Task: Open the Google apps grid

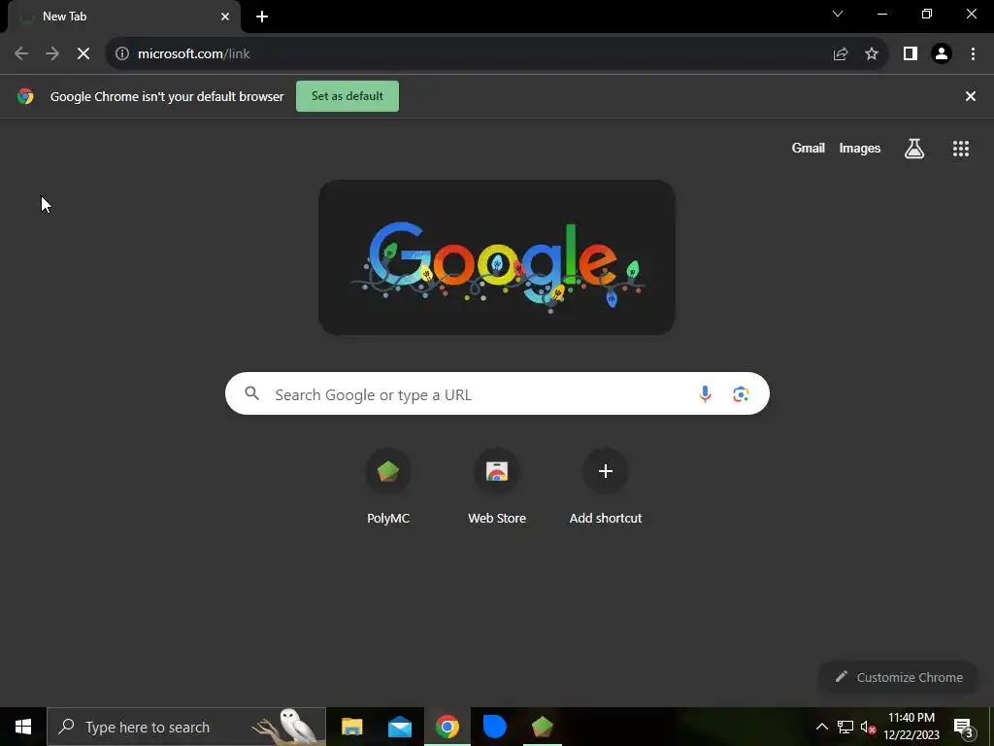Action: pyautogui.click(x=961, y=149)
